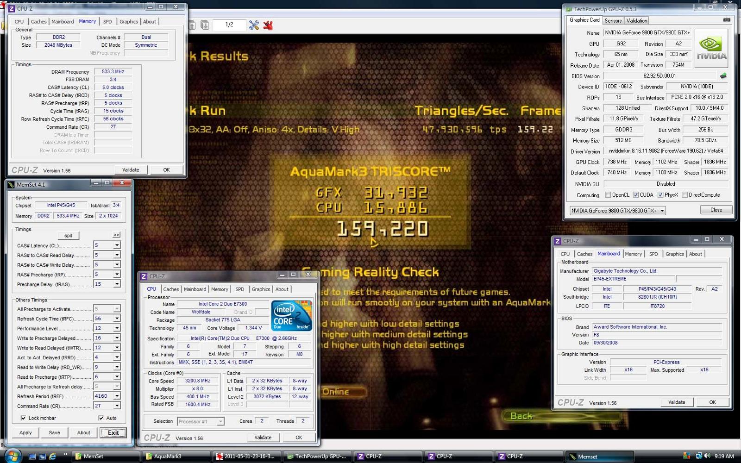Click Show Desktop quick launch icon
The height and width of the screenshot is (463, 741).
click(x=32, y=457)
